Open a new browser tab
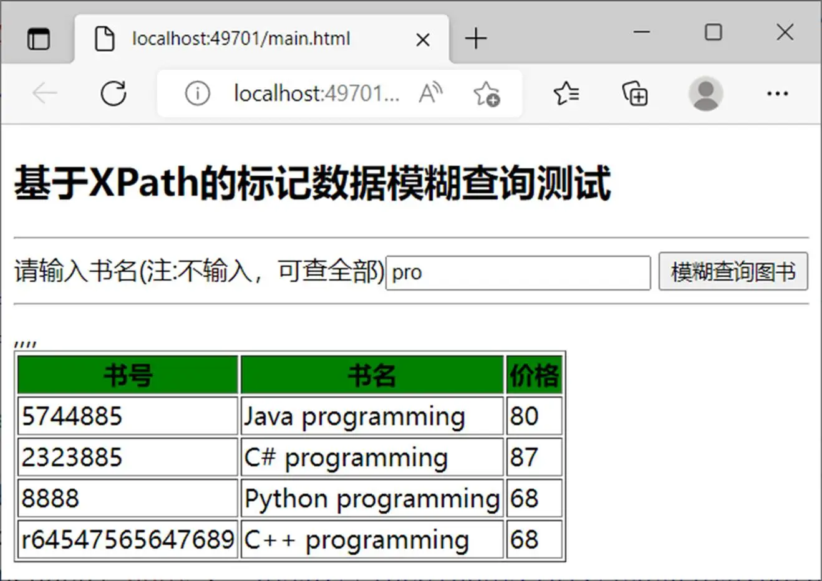The height and width of the screenshot is (581, 822). tap(476, 39)
